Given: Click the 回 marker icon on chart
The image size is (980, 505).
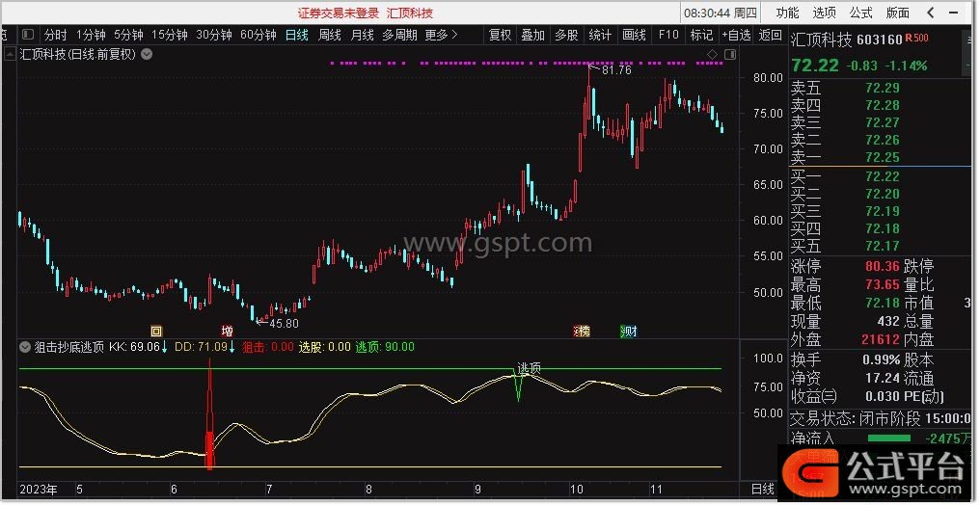Looking at the screenshot, I should click(156, 331).
